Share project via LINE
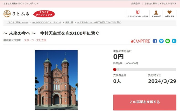 pyautogui.click(x=168, y=41)
